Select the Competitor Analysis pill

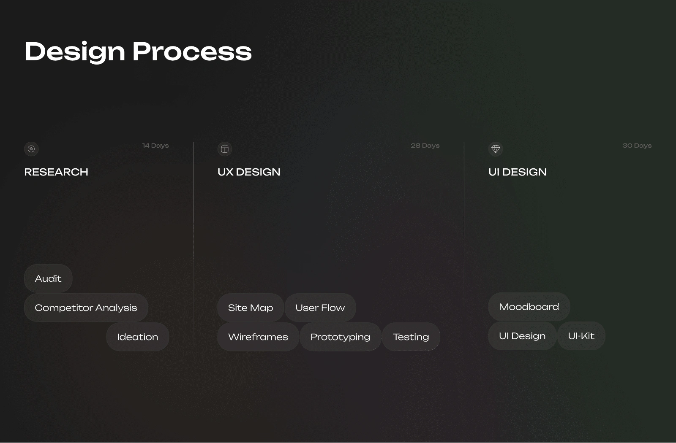[86, 308]
